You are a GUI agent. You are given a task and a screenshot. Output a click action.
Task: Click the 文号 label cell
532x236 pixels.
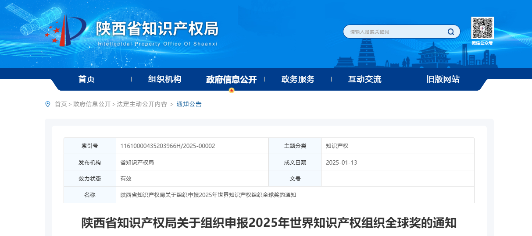tap(295, 178)
